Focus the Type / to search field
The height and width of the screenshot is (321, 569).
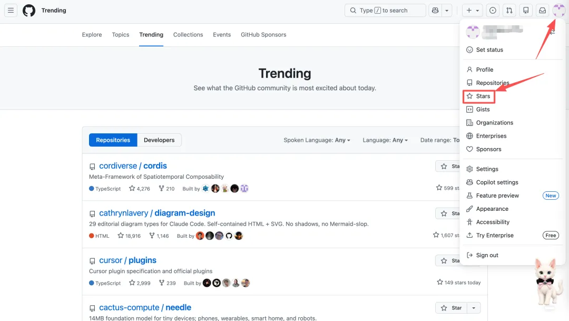[x=385, y=11]
